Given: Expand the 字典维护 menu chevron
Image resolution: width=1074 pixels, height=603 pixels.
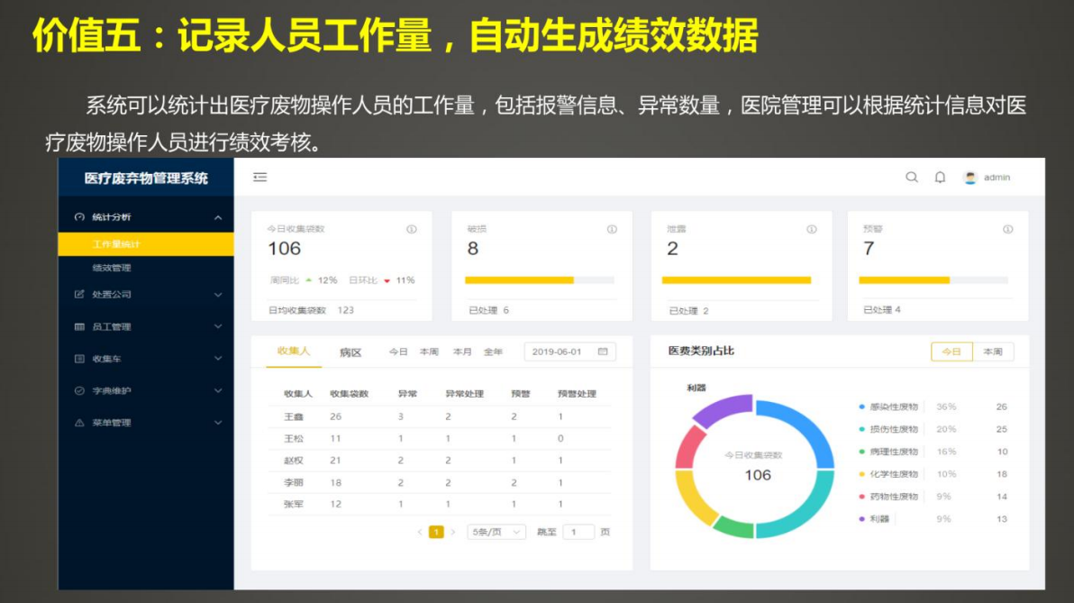Looking at the screenshot, I should click(x=218, y=390).
